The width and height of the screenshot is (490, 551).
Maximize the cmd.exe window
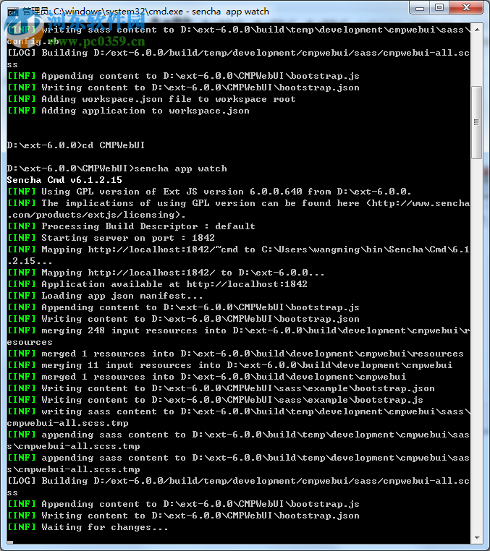pyautogui.click(x=439, y=8)
